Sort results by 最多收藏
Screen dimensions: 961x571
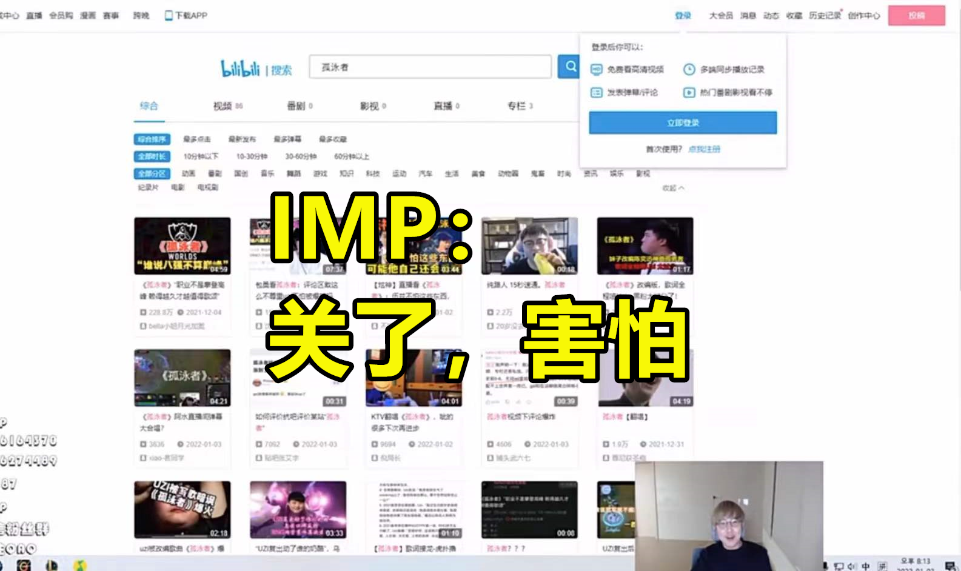(333, 139)
